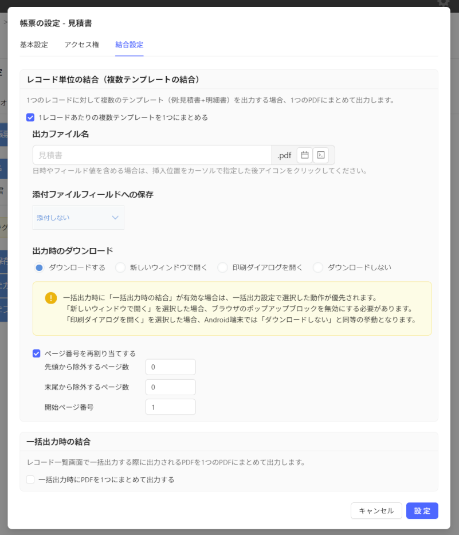Insert date via calendar icon in filename
459x535 pixels.
pyautogui.click(x=304, y=155)
